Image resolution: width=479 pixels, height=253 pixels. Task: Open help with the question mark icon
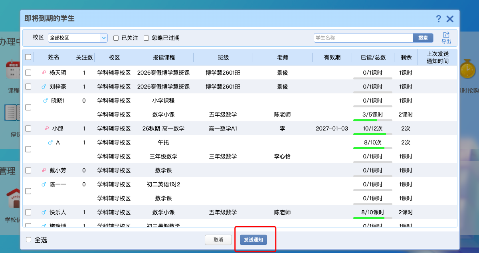tap(438, 19)
